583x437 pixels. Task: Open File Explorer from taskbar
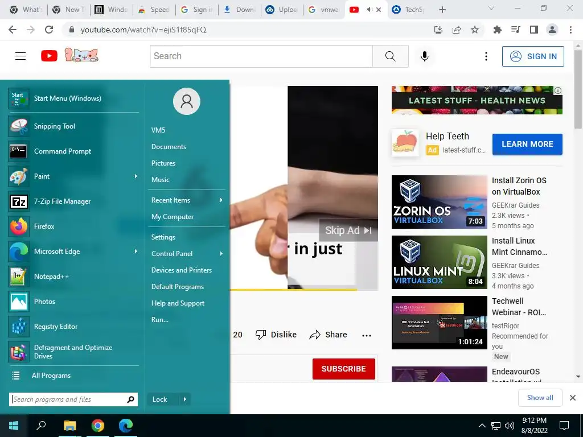point(69,426)
